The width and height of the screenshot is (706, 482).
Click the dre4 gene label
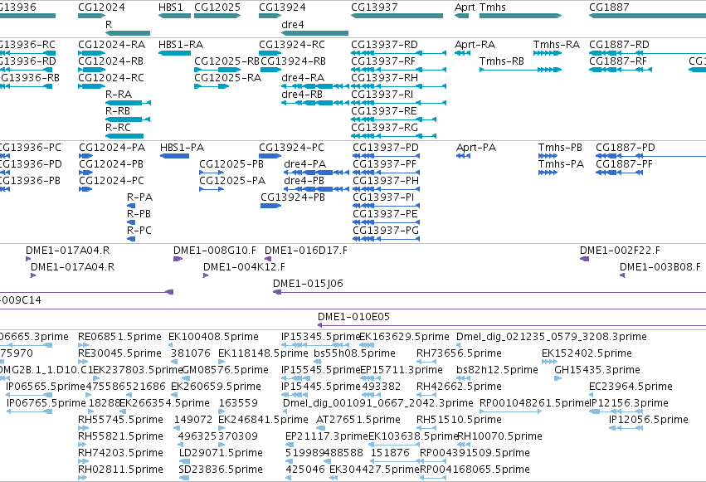pos(293,24)
